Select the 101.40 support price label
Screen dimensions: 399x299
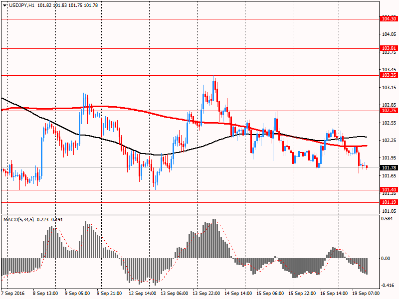coord(389,190)
